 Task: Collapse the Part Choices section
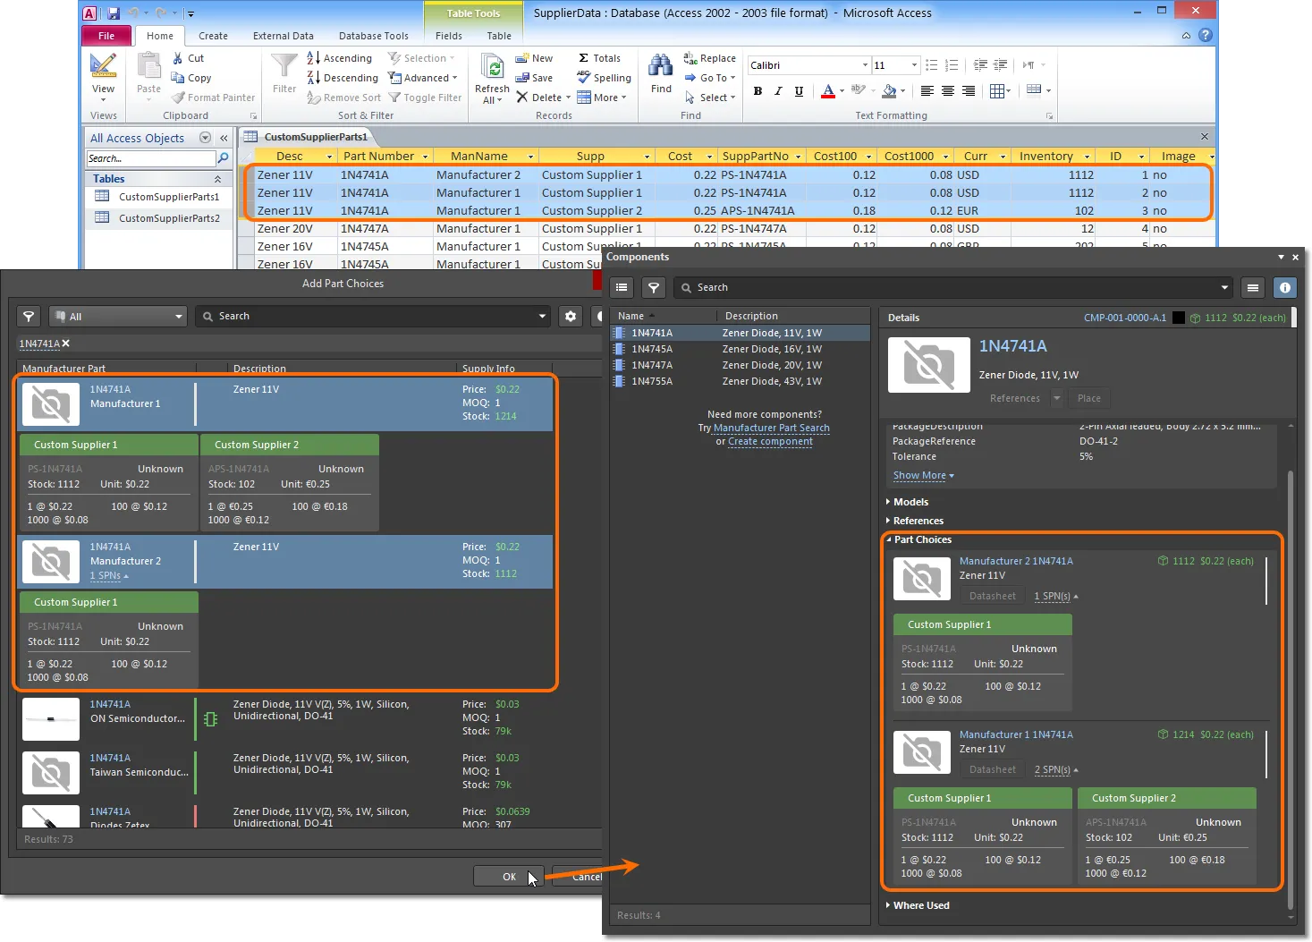click(x=918, y=539)
